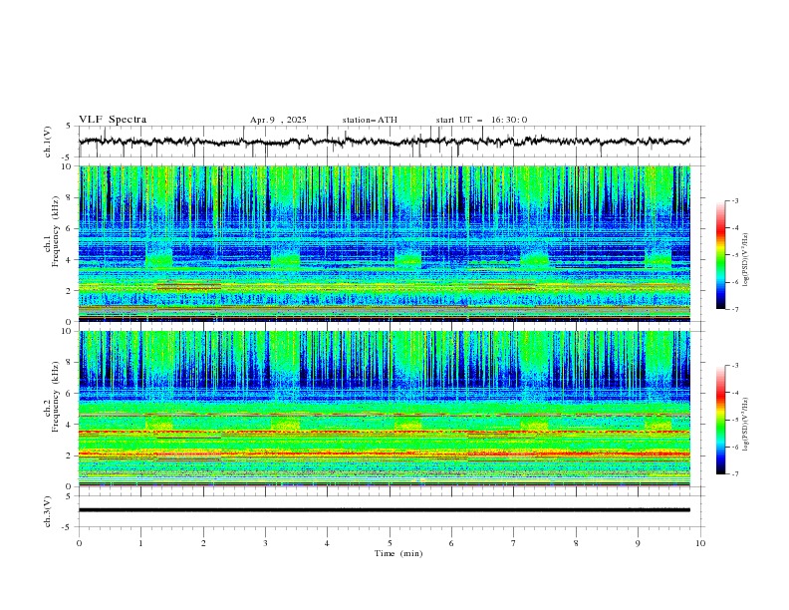Click the ch.2 PSD color scale bar

click(721, 420)
